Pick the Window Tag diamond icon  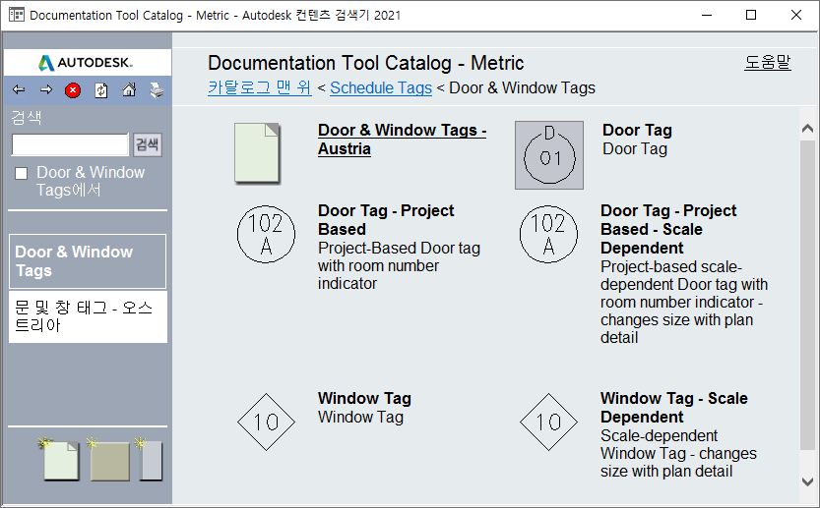pos(266,422)
